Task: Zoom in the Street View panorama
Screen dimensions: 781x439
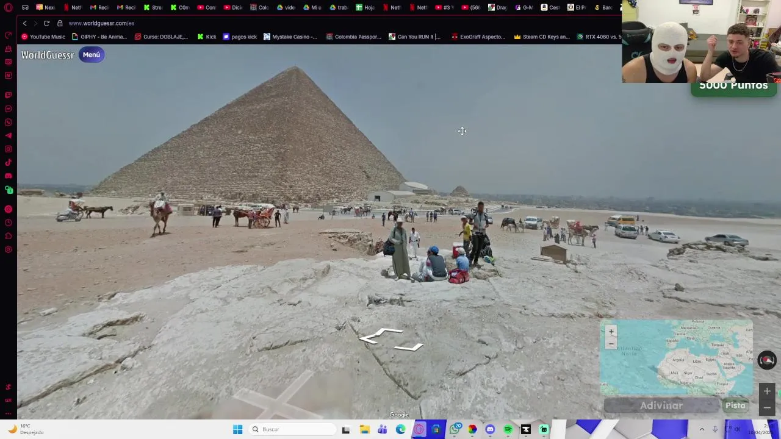Action: 767,391
